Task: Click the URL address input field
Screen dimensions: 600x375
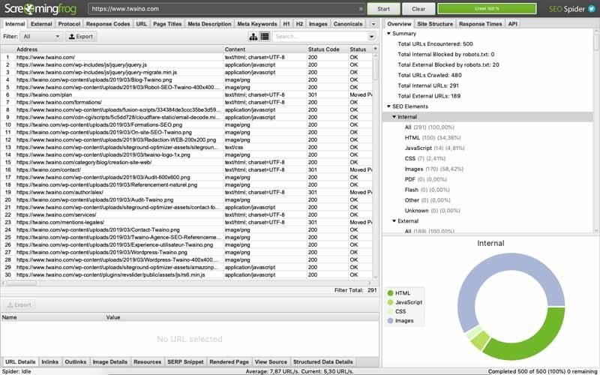Action: 226,9
